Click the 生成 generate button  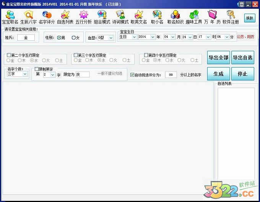point(218,74)
